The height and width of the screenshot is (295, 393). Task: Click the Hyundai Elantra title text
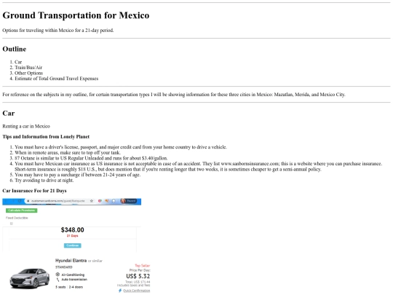71,261
